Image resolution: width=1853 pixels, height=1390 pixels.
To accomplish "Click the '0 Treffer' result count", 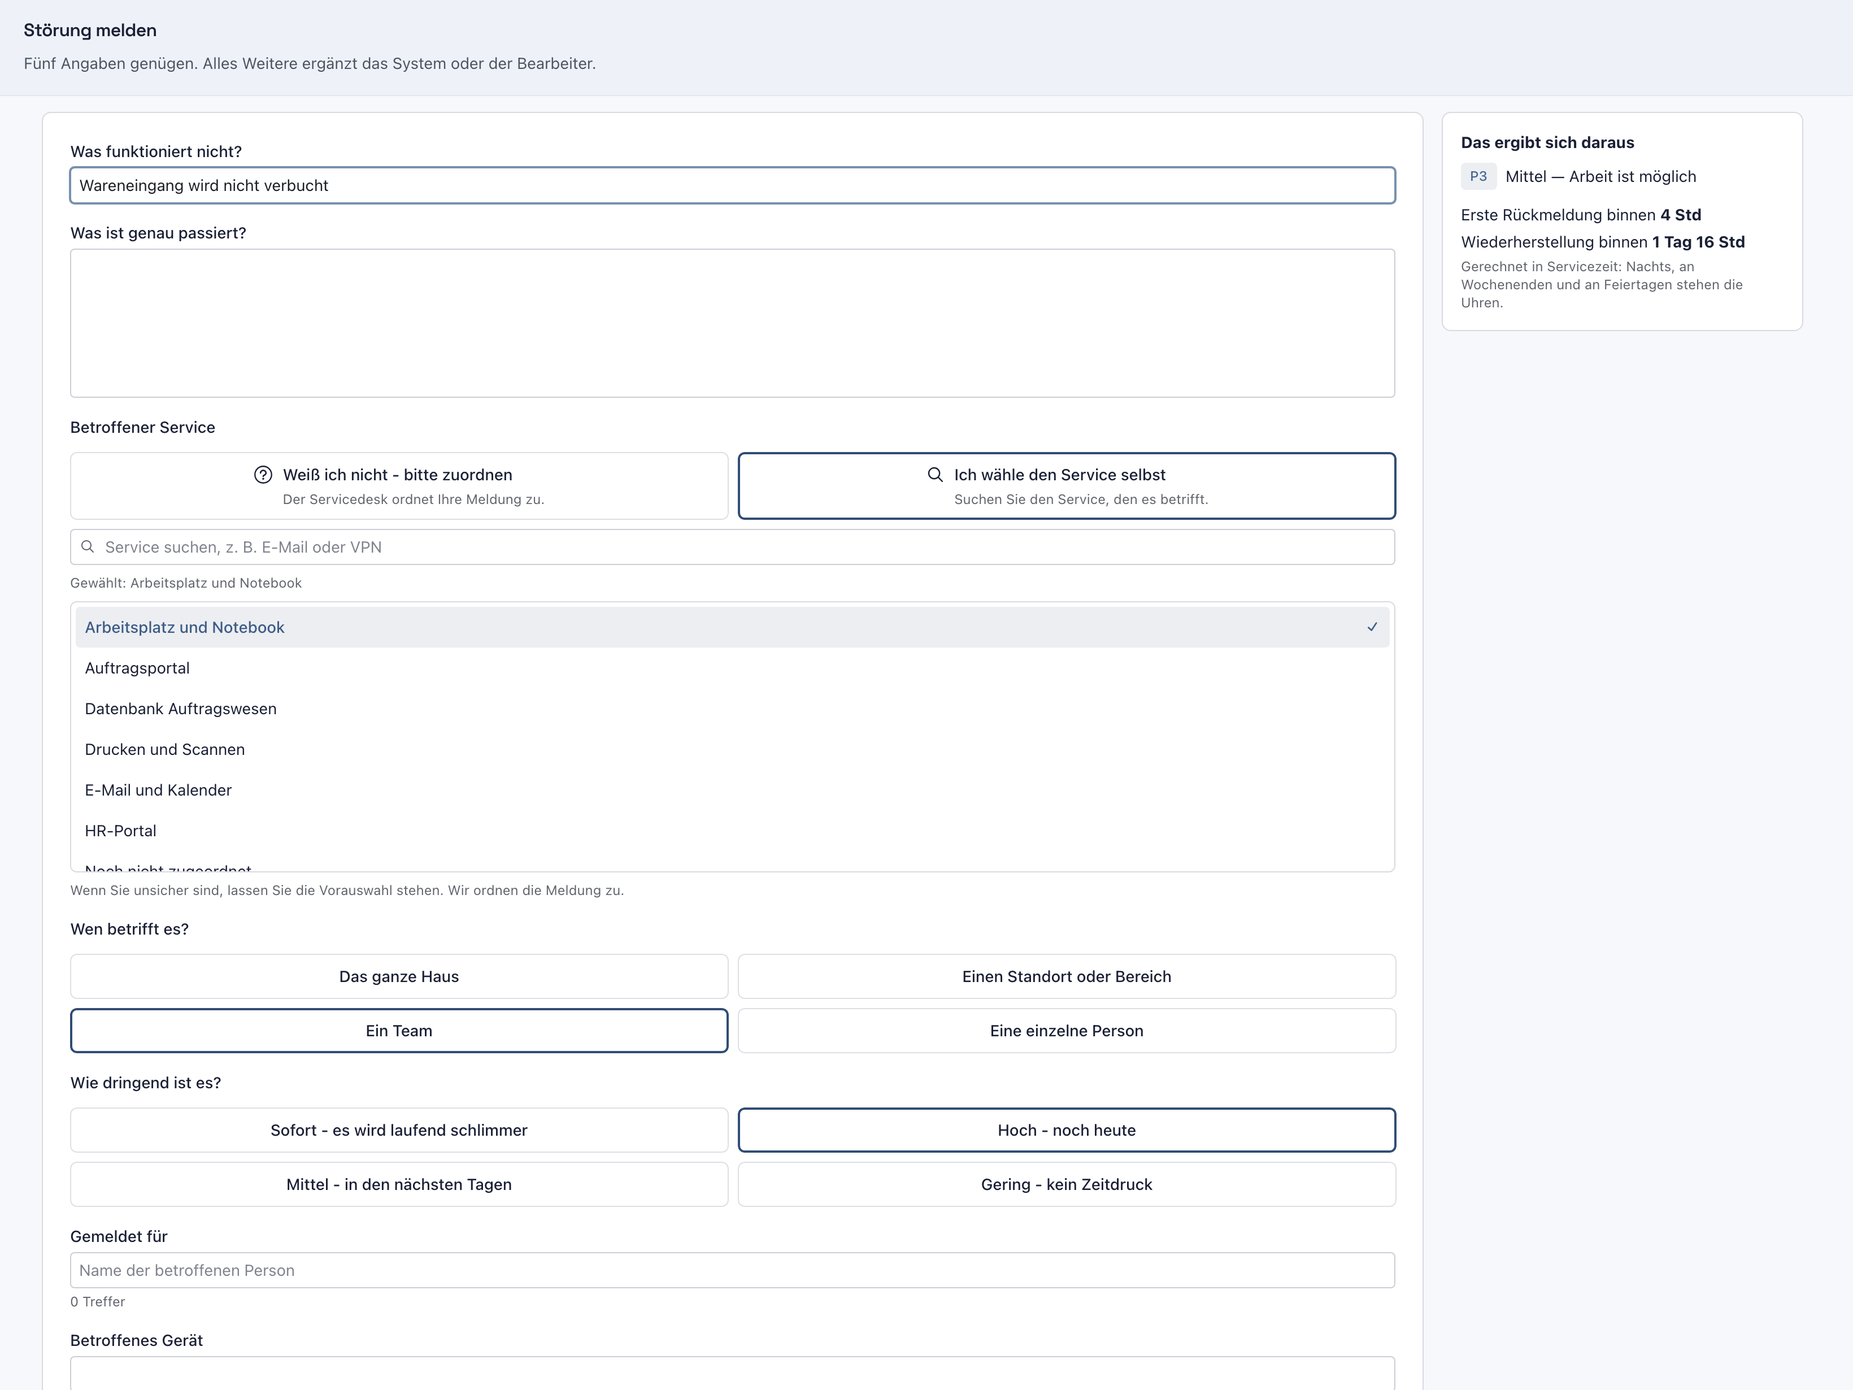I will point(97,1301).
